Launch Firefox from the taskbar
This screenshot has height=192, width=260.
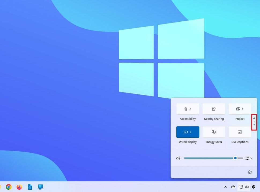pos(19,187)
